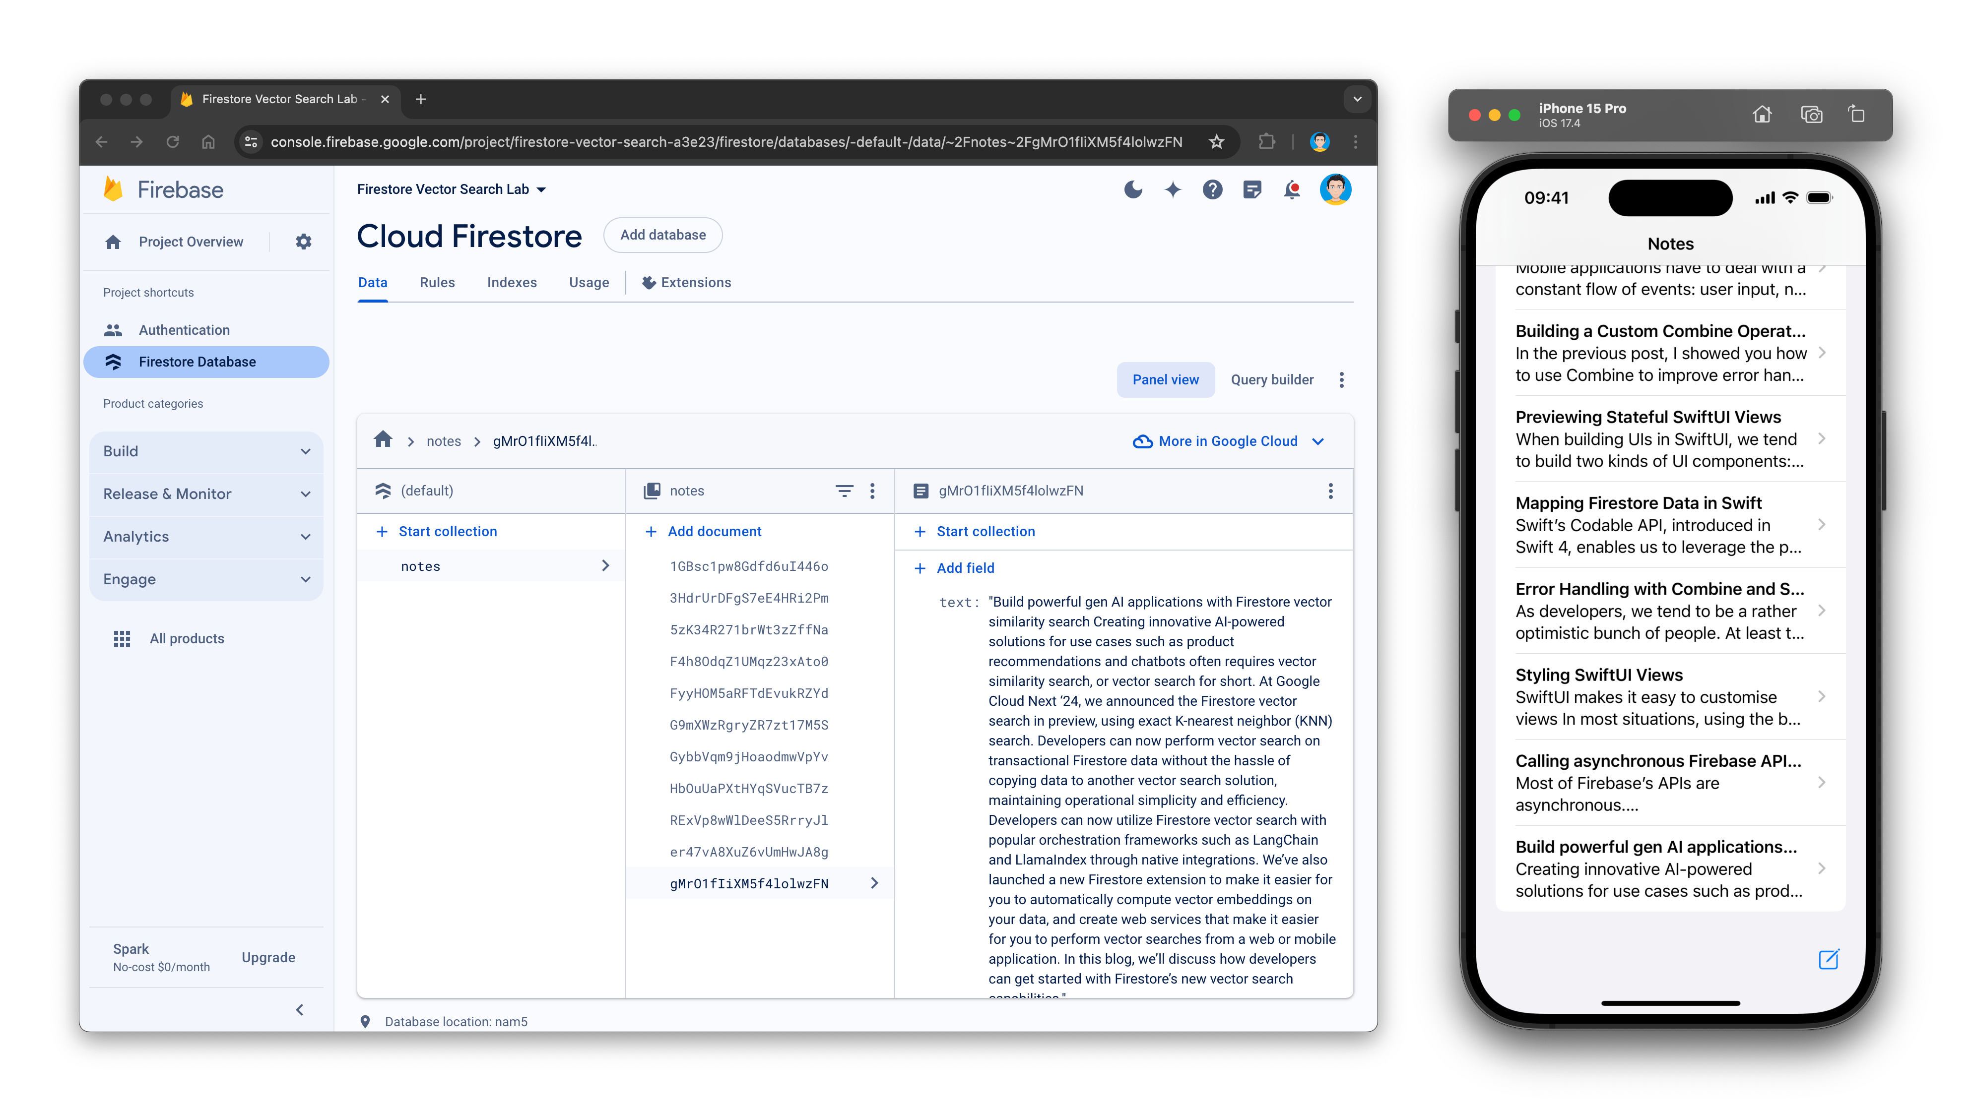Click the three-dot menu on notes column
Viewport: 1972px width, 1111px height.
[872, 490]
